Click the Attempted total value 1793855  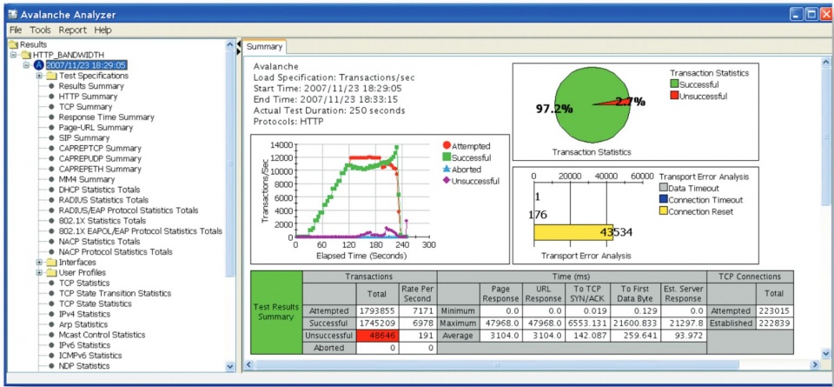(x=376, y=310)
